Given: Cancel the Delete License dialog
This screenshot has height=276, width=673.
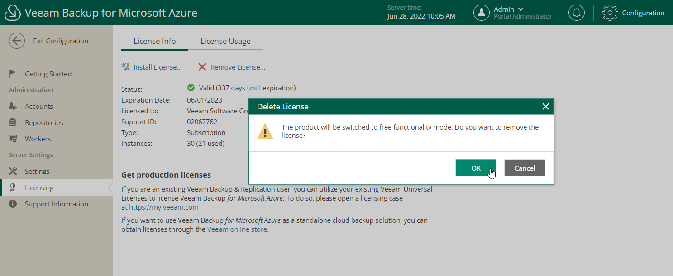Looking at the screenshot, I should click(x=525, y=168).
